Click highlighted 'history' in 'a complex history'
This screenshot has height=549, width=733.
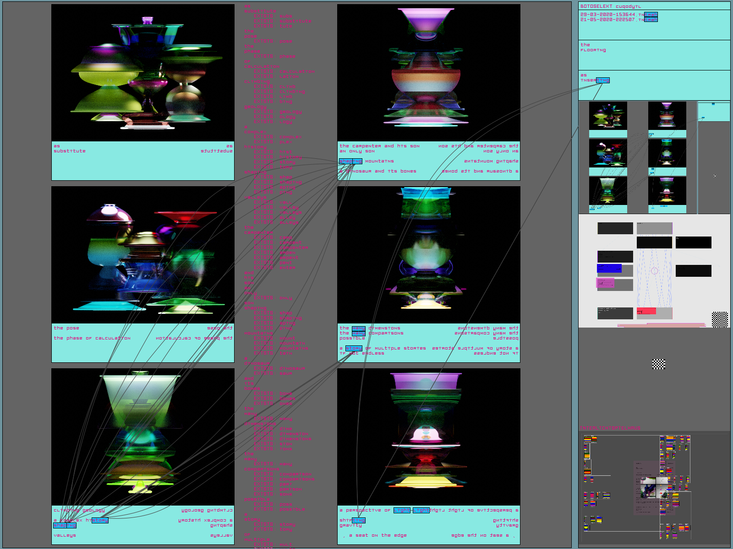point(100,520)
